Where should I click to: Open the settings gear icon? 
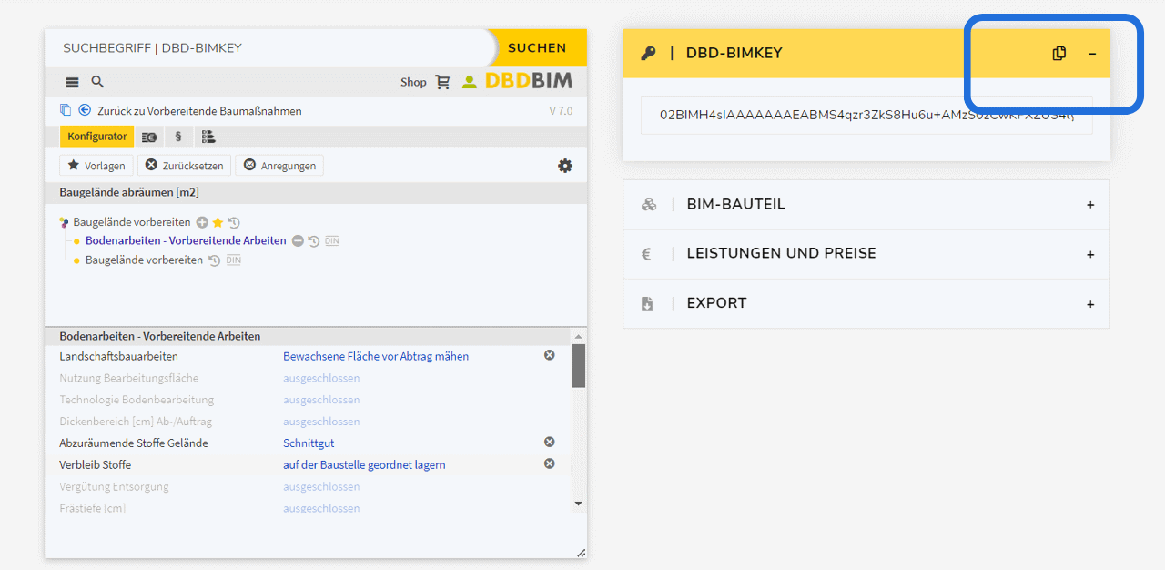click(x=565, y=166)
